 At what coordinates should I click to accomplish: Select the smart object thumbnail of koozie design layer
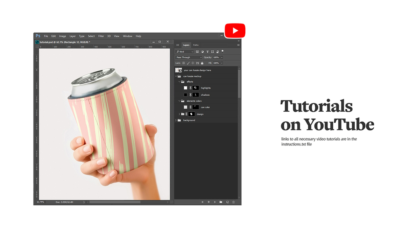click(x=179, y=70)
